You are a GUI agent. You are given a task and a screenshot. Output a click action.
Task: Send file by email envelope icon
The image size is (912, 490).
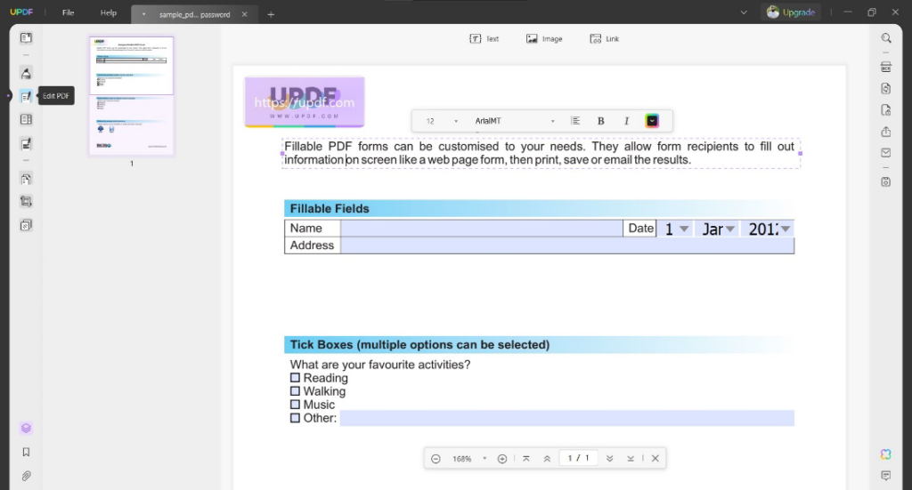pyautogui.click(x=886, y=153)
